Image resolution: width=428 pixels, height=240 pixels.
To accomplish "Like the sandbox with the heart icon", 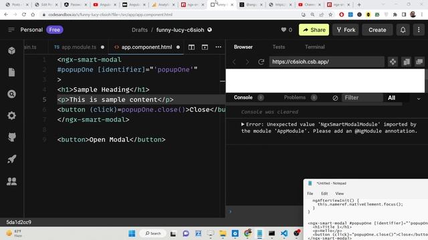I will (x=284, y=29).
